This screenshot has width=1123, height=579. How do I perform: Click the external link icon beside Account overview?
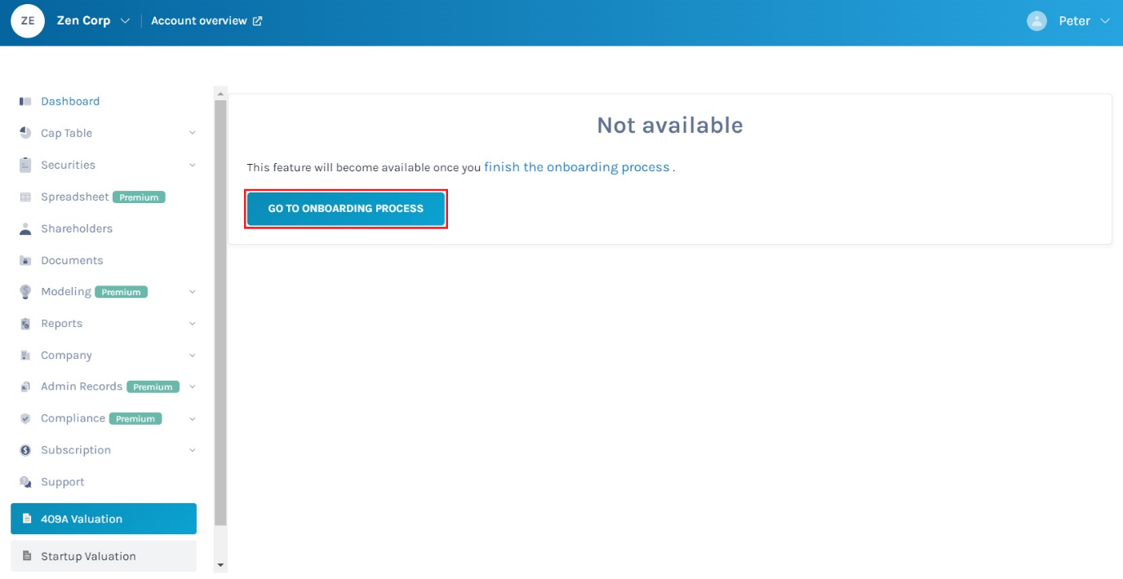258,21
